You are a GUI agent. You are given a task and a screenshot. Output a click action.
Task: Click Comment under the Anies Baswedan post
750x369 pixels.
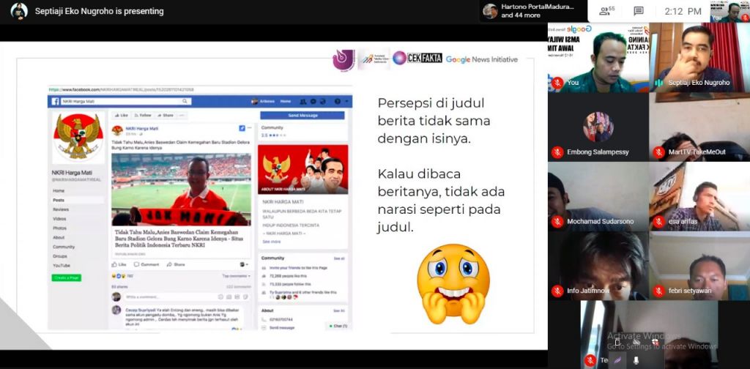(146, 264)
